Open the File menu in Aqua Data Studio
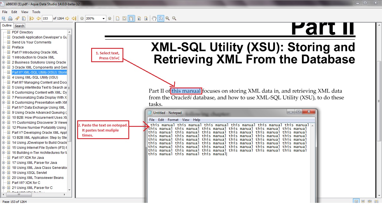This screenshot has height=214, width=382. (5, 12)
